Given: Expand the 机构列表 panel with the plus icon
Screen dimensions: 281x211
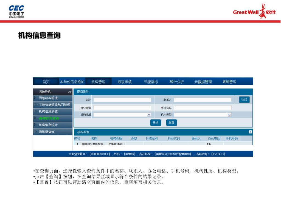Looking at the screenshot, I should coord(250,132).
